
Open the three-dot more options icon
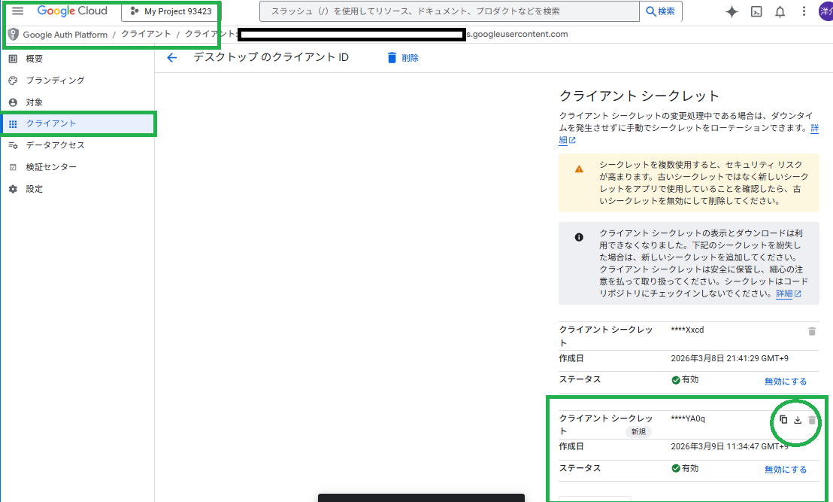[x=804, y=11]
